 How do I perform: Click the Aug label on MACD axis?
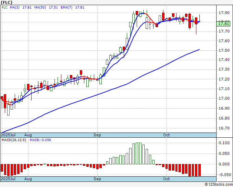pos(28,179)
